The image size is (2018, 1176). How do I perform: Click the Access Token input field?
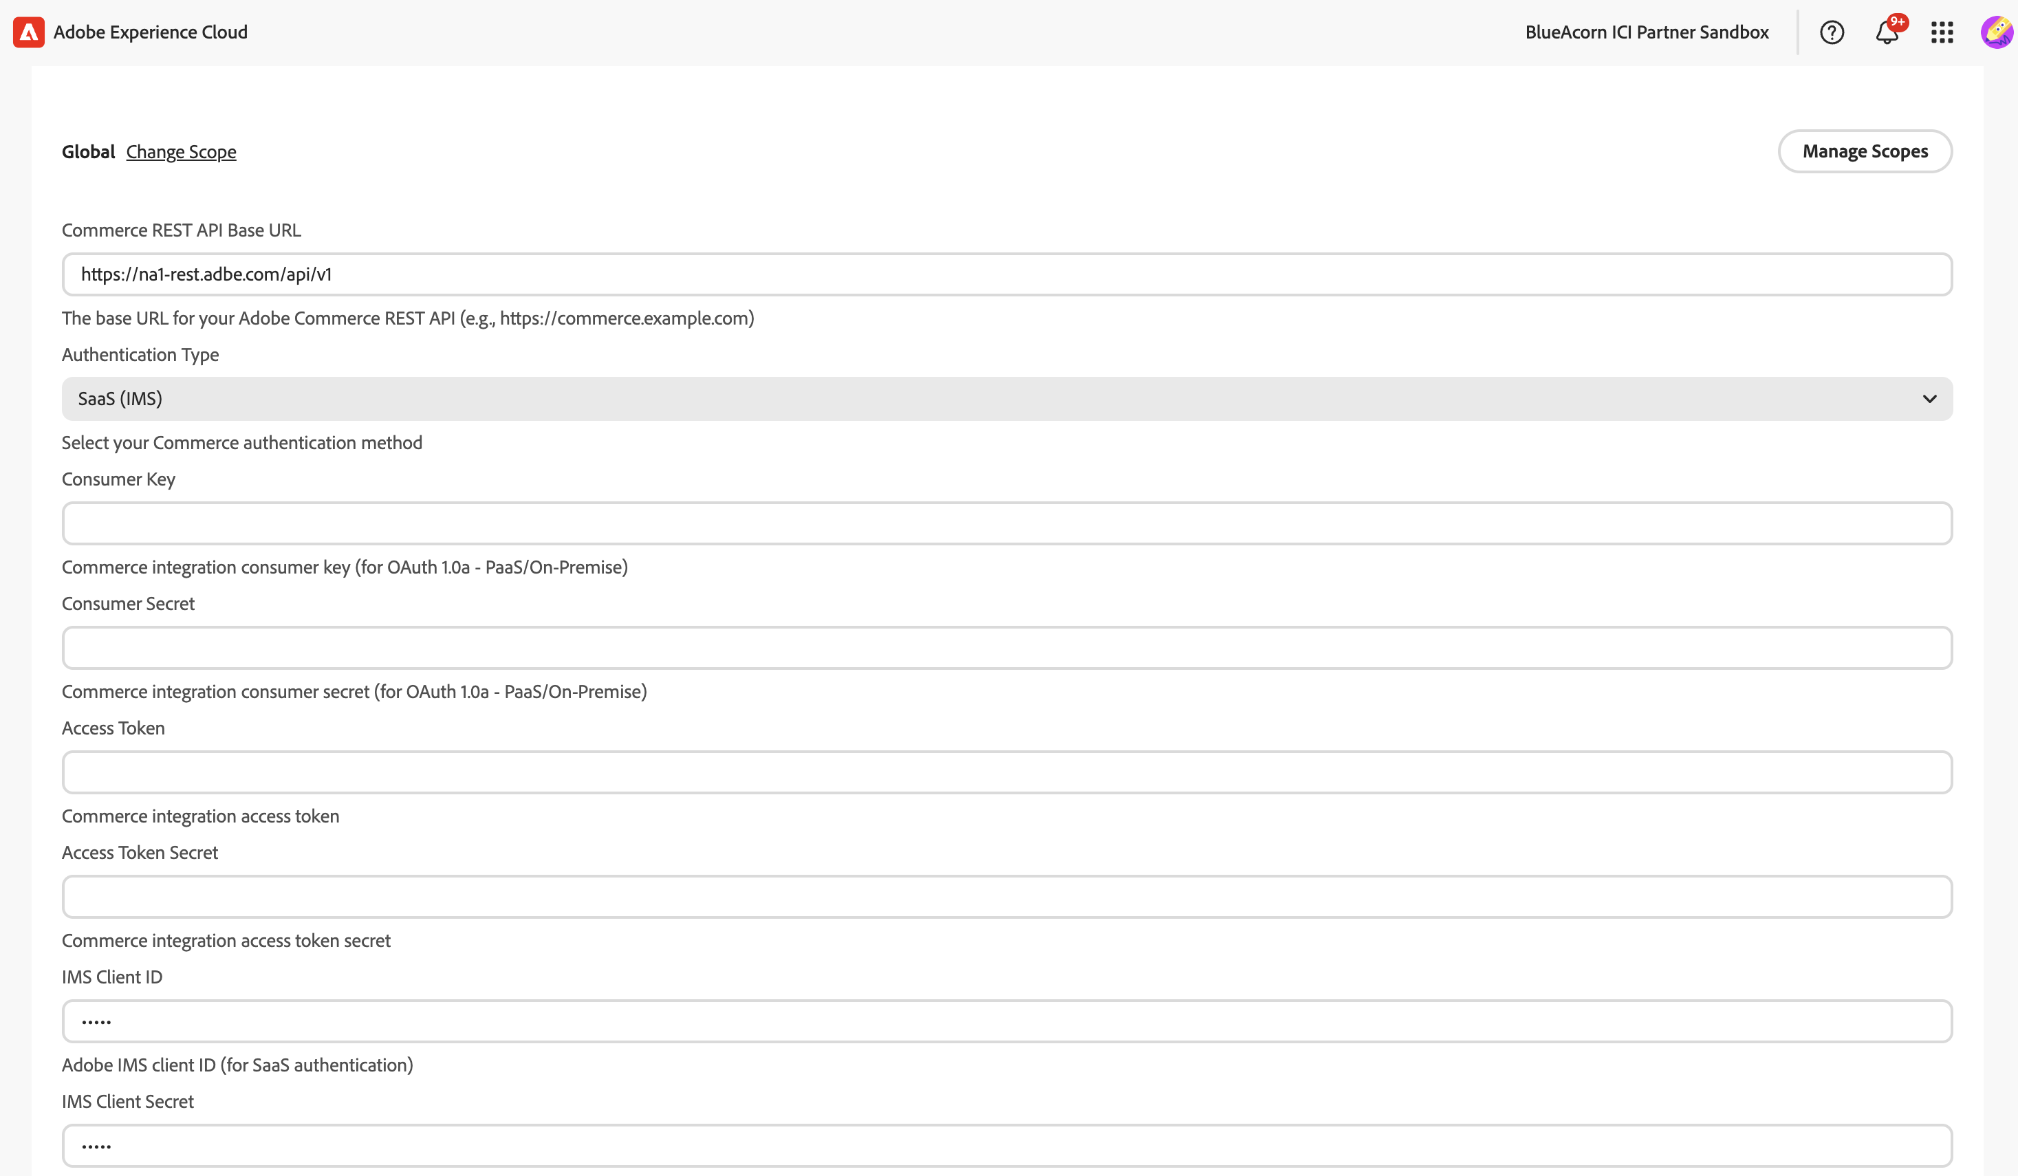[x=1008, y=772]
